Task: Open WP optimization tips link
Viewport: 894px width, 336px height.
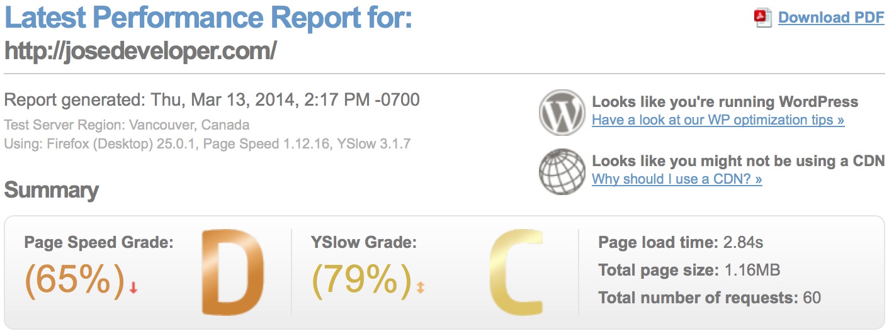Action: (718, 120)
